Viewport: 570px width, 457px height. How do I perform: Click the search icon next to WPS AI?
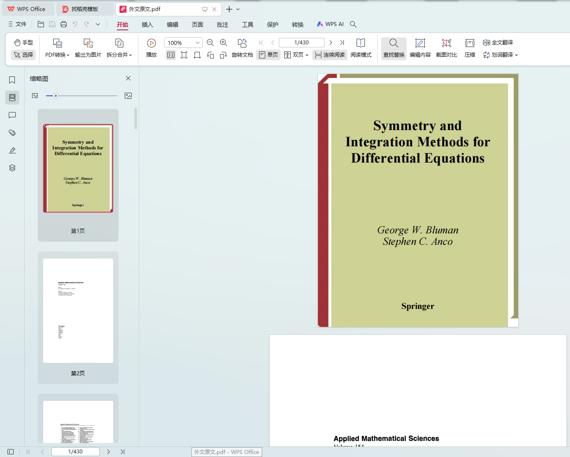point(353,24)
